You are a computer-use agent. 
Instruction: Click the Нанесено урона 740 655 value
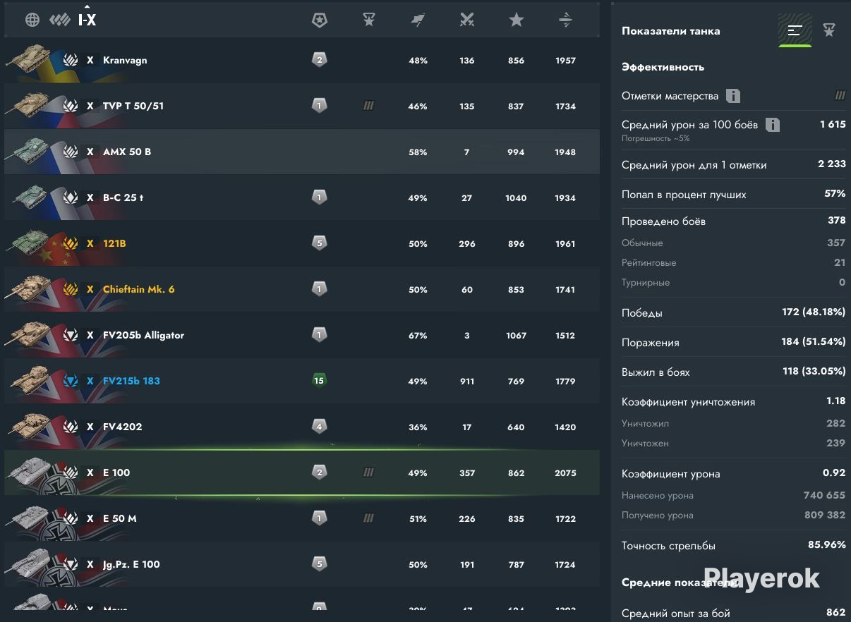click(x=824, y=495)
